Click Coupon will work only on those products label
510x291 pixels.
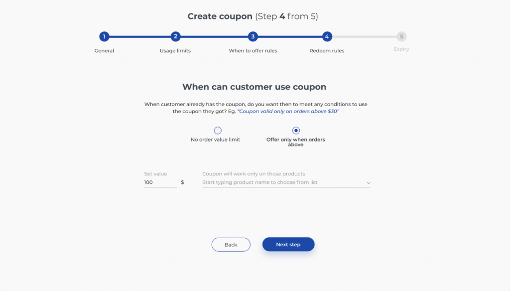pos(254,174)
